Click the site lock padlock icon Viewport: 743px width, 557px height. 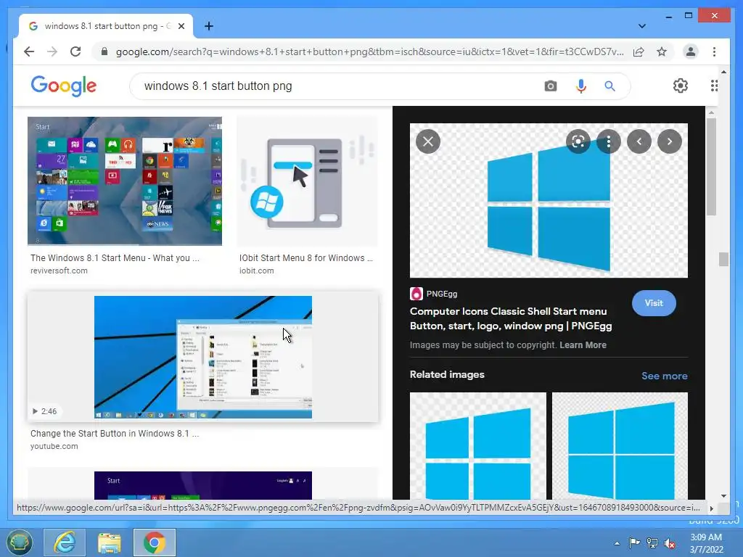point(104,51)
